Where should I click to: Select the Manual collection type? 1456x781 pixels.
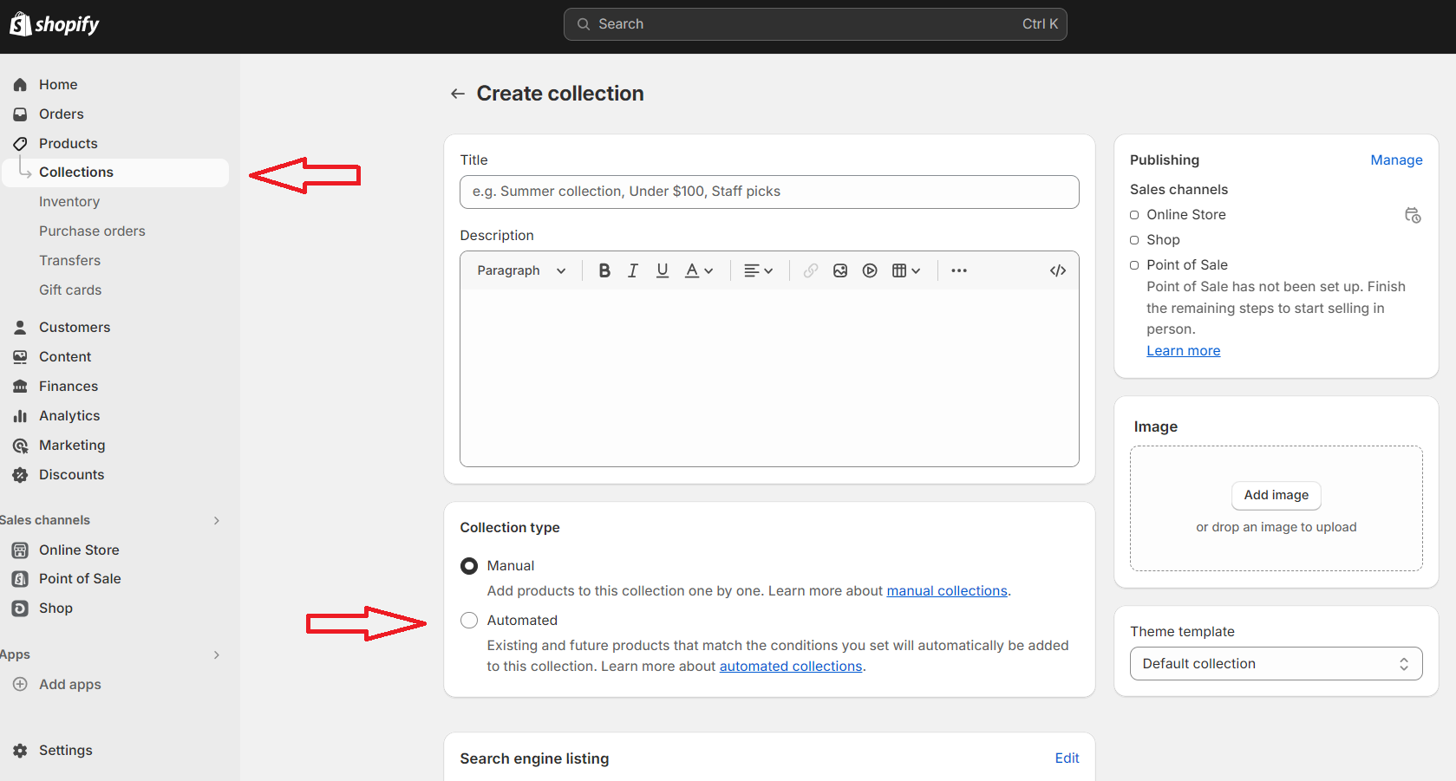469,566
